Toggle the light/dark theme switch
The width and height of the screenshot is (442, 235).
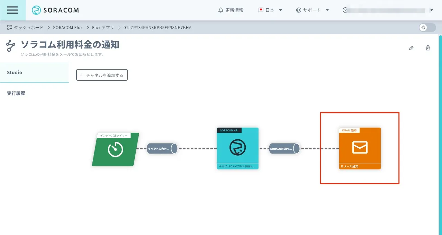tap(427, 27)
